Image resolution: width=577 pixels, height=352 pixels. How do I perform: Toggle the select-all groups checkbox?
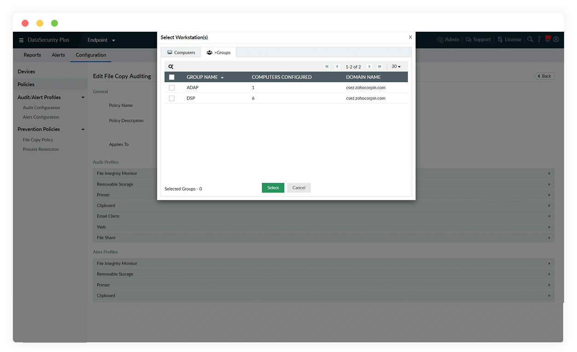click(172, 77)
